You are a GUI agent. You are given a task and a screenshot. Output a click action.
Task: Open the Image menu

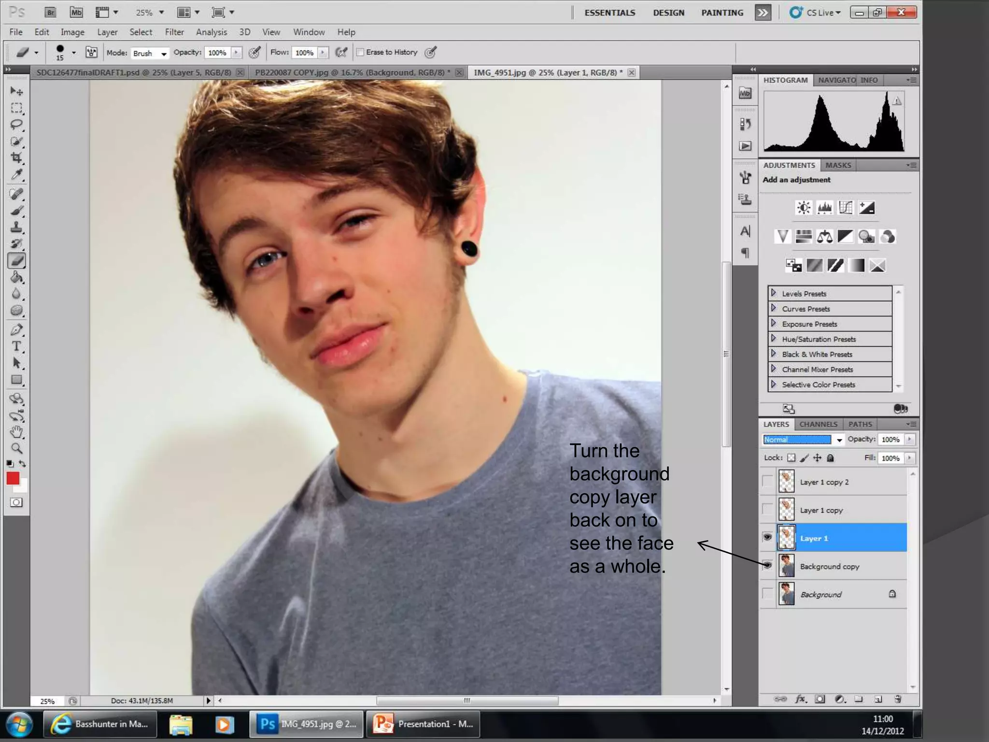72,32
